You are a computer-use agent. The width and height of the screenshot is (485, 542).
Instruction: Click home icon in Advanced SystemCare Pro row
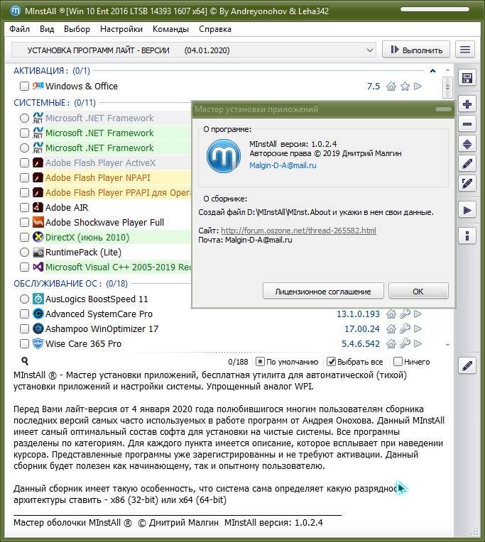pos(391,314)
